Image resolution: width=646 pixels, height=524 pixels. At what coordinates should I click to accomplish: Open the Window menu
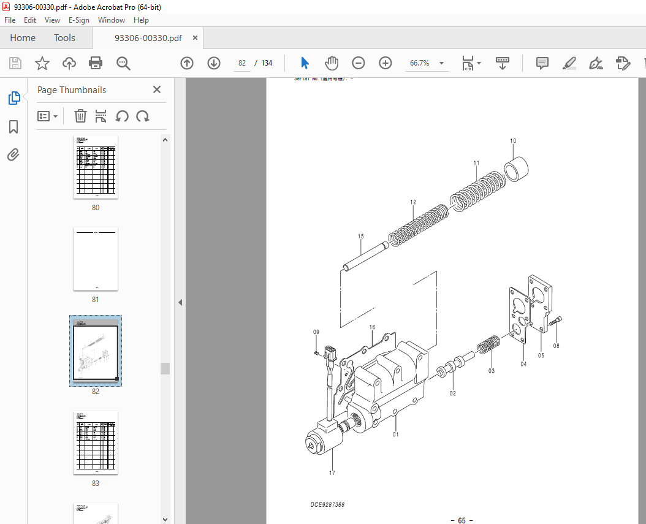click(111, 20)
